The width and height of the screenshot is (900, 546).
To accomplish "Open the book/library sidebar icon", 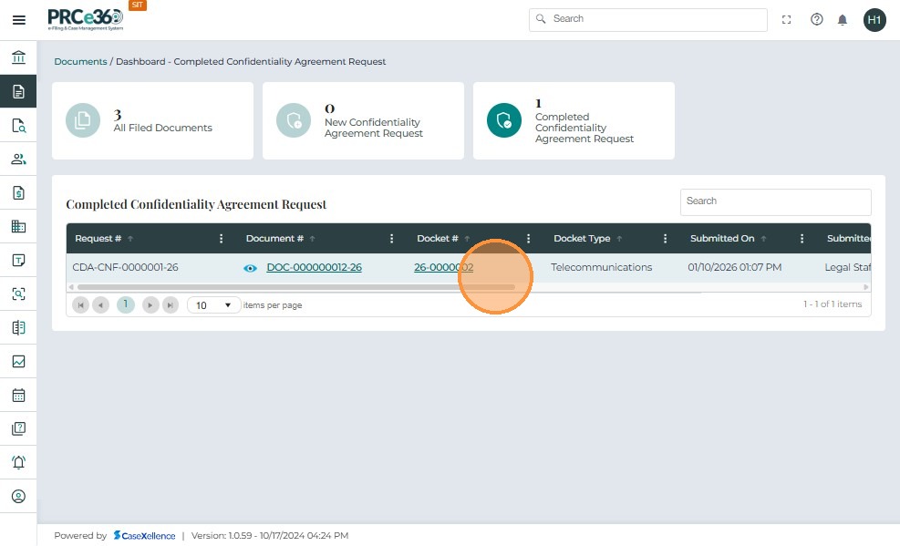I will [18, 327].
